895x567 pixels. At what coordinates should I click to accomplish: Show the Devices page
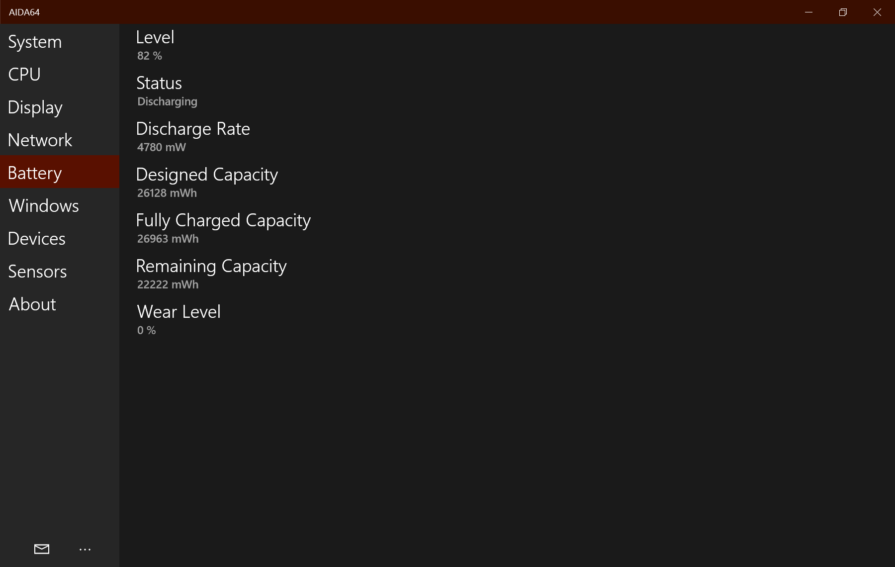[37, 239]
